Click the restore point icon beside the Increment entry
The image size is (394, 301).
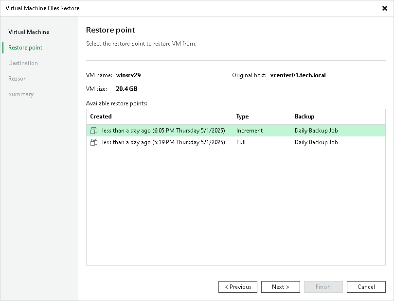pos(94,130)
